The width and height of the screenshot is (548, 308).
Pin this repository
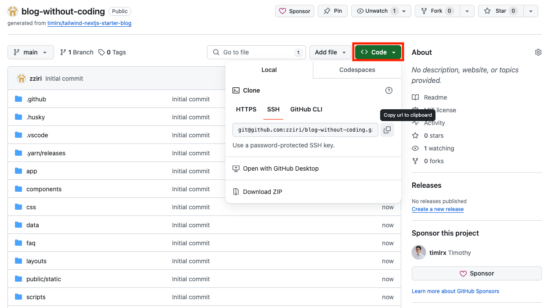(x=333, y=11)
